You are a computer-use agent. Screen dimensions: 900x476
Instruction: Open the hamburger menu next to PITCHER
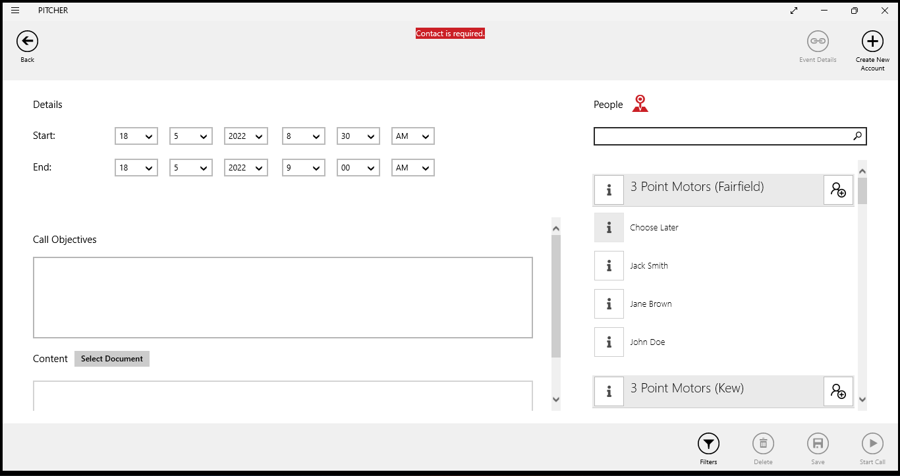tap(14, 10)
